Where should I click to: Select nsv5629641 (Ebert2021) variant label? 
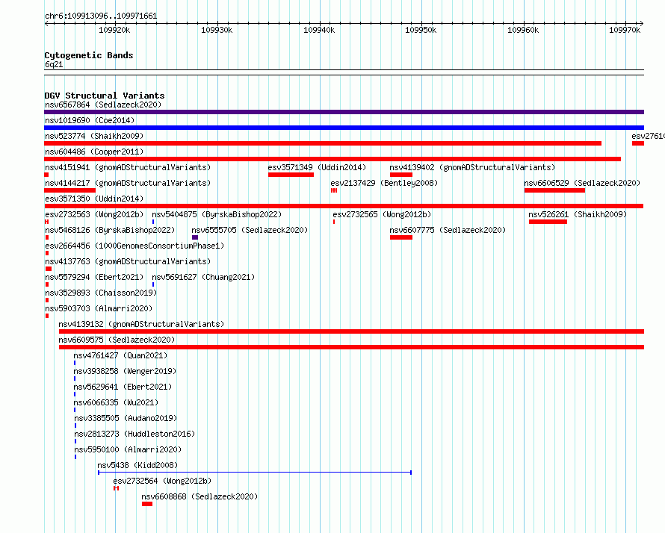[x=123, y=387]
